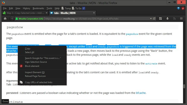Screen dimensions: 187x105
Task: Open the hamburger menu
Action: coord(181,19)
